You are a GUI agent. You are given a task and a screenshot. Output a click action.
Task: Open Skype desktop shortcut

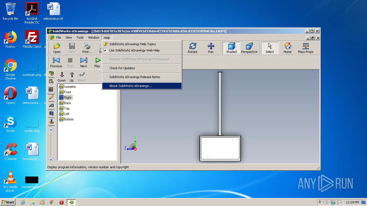pyautogui.click(x=10, y=124)
